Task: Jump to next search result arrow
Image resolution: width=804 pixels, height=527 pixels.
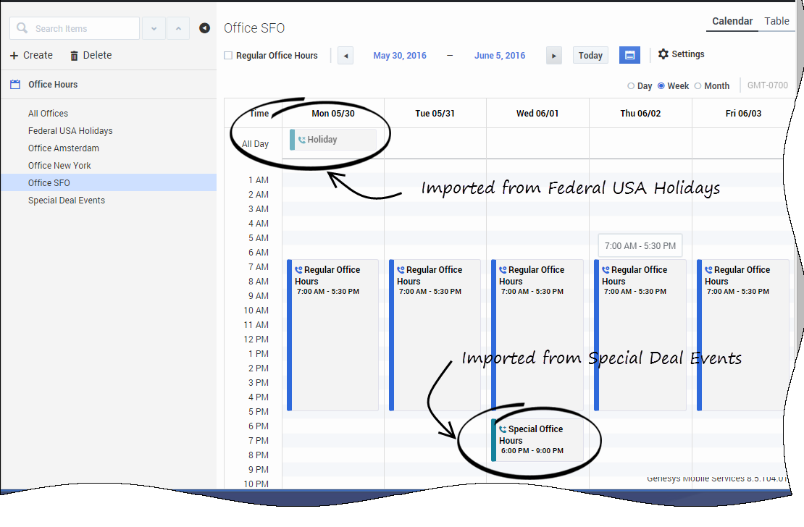Action: [x=154, y=28]
